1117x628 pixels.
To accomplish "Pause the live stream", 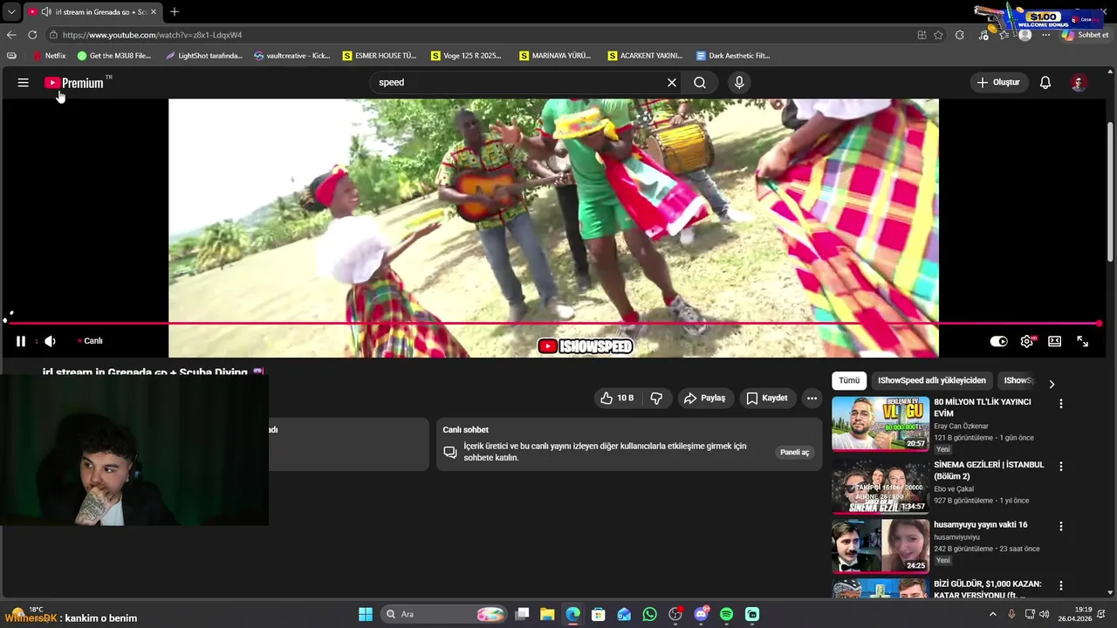I will click(21, 341).
